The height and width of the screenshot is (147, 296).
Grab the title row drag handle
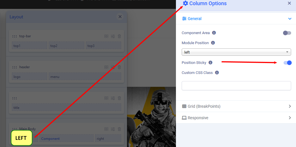14,98
